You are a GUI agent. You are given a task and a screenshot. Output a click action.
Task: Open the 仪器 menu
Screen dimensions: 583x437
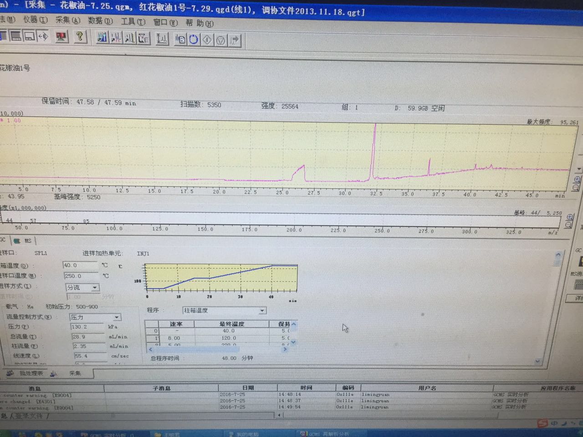[x=35, y=20]
